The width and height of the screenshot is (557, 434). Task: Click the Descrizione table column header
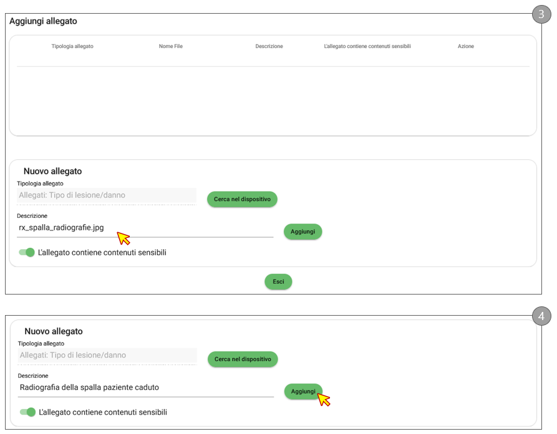[269, 47]
